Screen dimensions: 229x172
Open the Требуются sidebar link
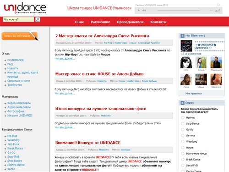pyautogui.click(x=15, y=85)
